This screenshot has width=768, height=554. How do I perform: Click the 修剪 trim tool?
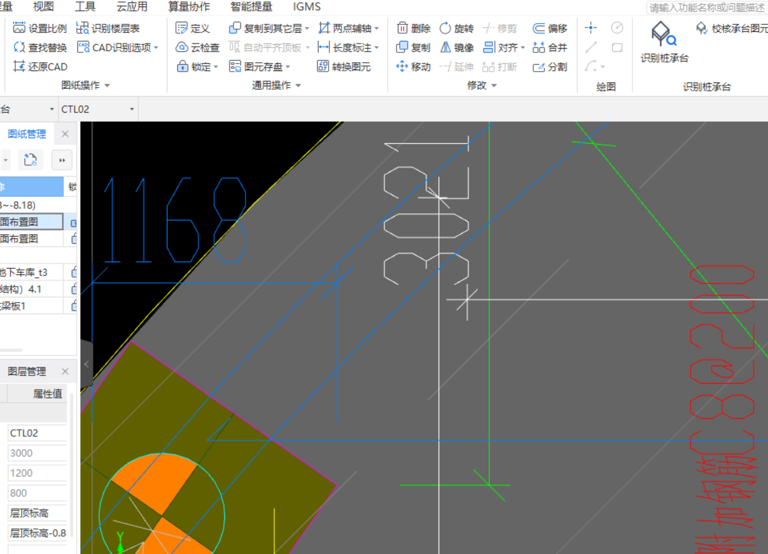click(x=499, y=28)
